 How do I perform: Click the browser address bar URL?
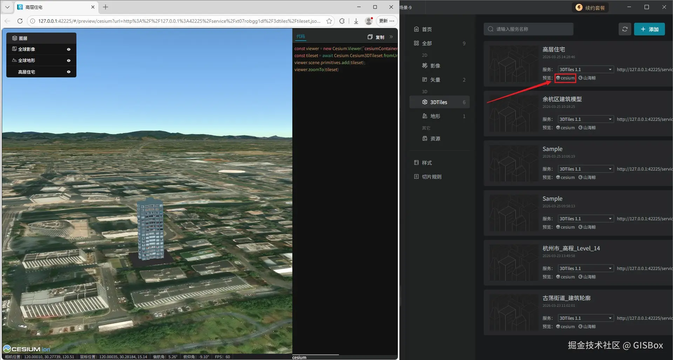pos(179,21)
